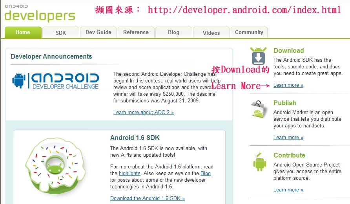Click the Download heading
The height and width of the screenshot is (204, 350).
pos(289,51)
